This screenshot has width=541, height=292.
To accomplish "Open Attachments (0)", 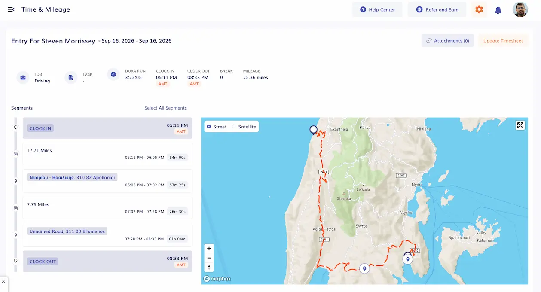I will pyautogui.click(x=448, y=40).
